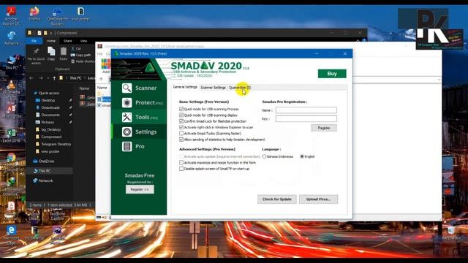The width and height of the screenshot is (468, 263).
Task: Switch to Quarantine tab
Action: (239, 88)
